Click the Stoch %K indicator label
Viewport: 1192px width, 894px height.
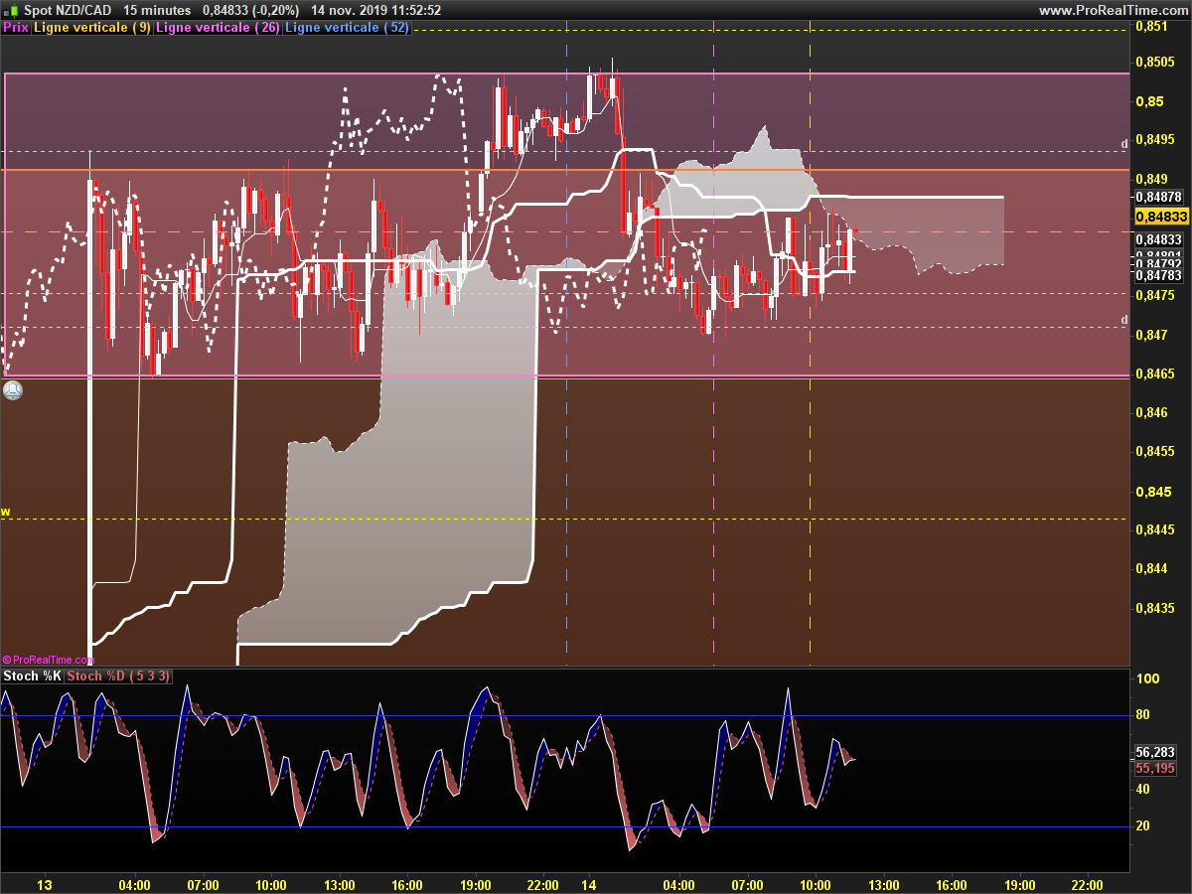pyautogui.click(x=33, y=676)
